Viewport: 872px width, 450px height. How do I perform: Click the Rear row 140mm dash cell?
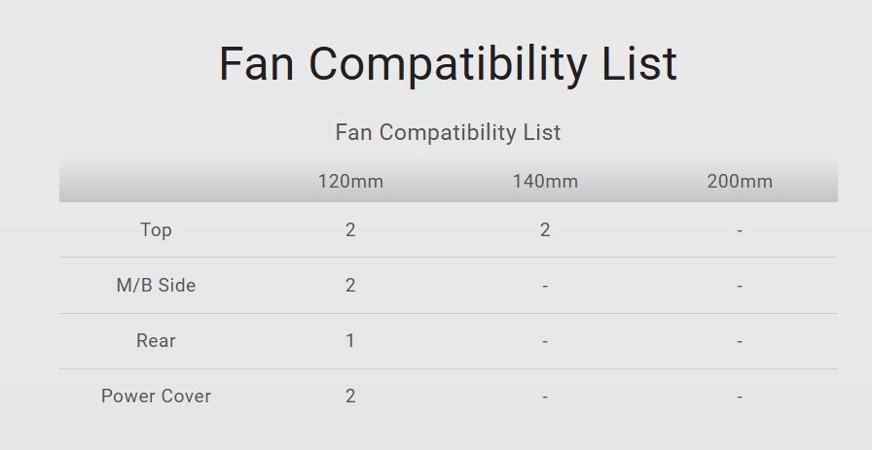point(545,342)
